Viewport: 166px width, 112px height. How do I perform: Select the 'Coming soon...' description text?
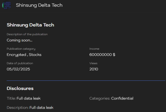pyautogui.click(x=19, y=40)
